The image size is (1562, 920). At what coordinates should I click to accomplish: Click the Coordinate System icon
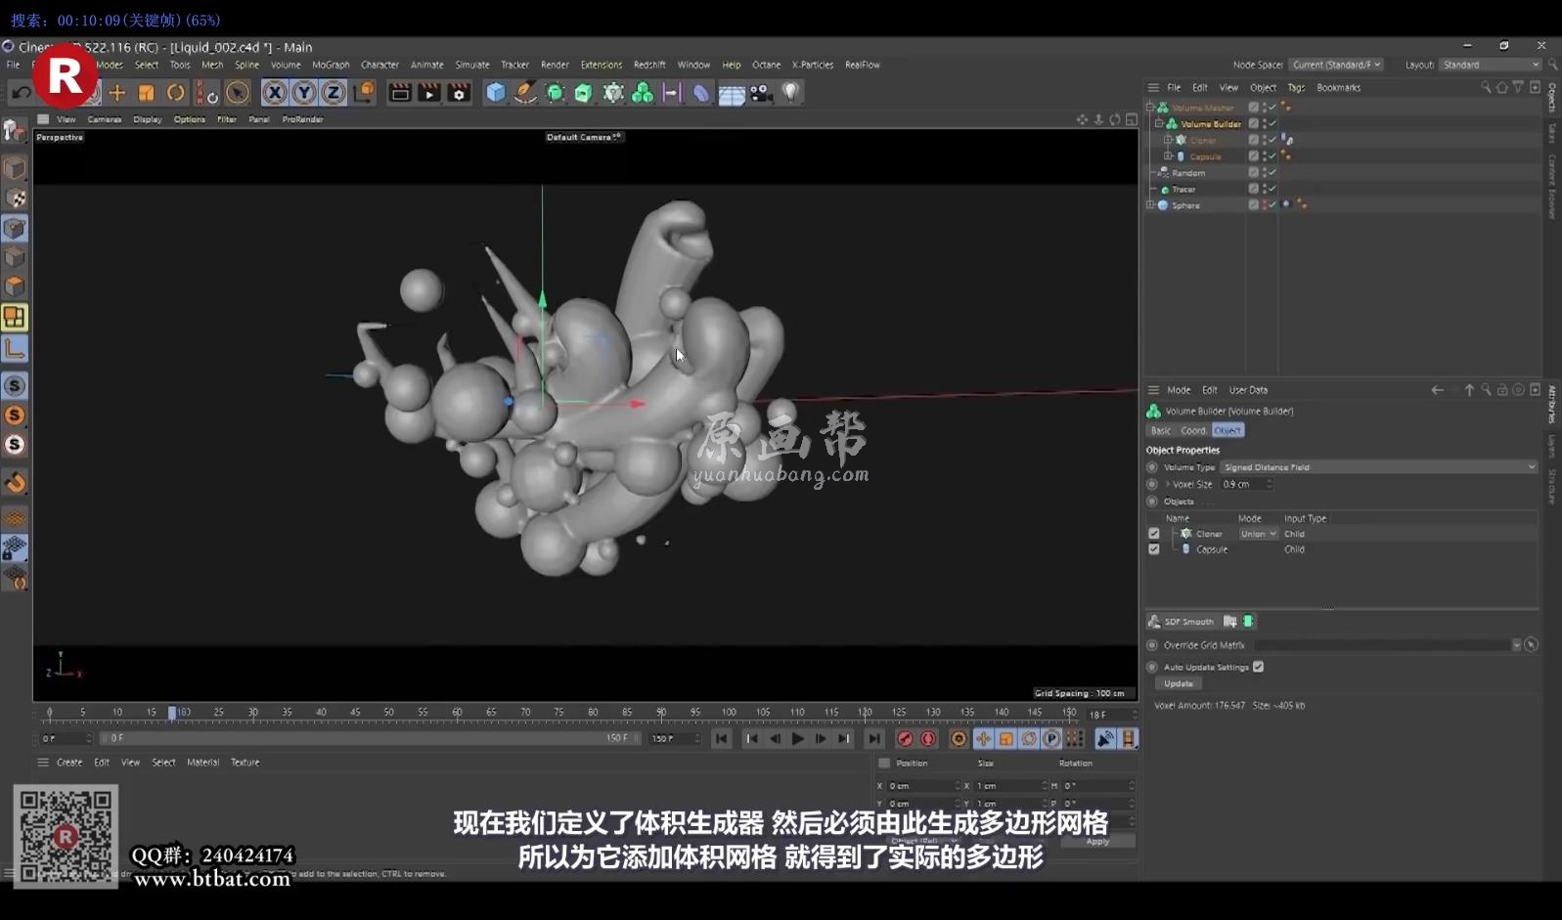click(x=364, y=92)
